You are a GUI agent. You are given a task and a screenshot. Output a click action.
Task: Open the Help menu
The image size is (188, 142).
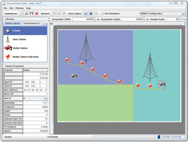click(x=28, y=8)
